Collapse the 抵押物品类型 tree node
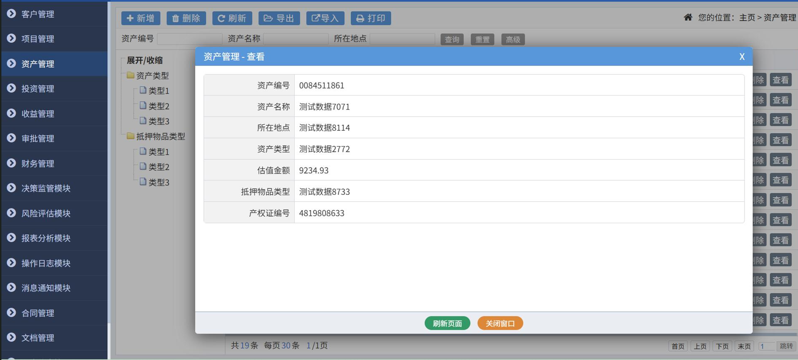The width and height of the screenshot is (798, 360). pos(160,136)
